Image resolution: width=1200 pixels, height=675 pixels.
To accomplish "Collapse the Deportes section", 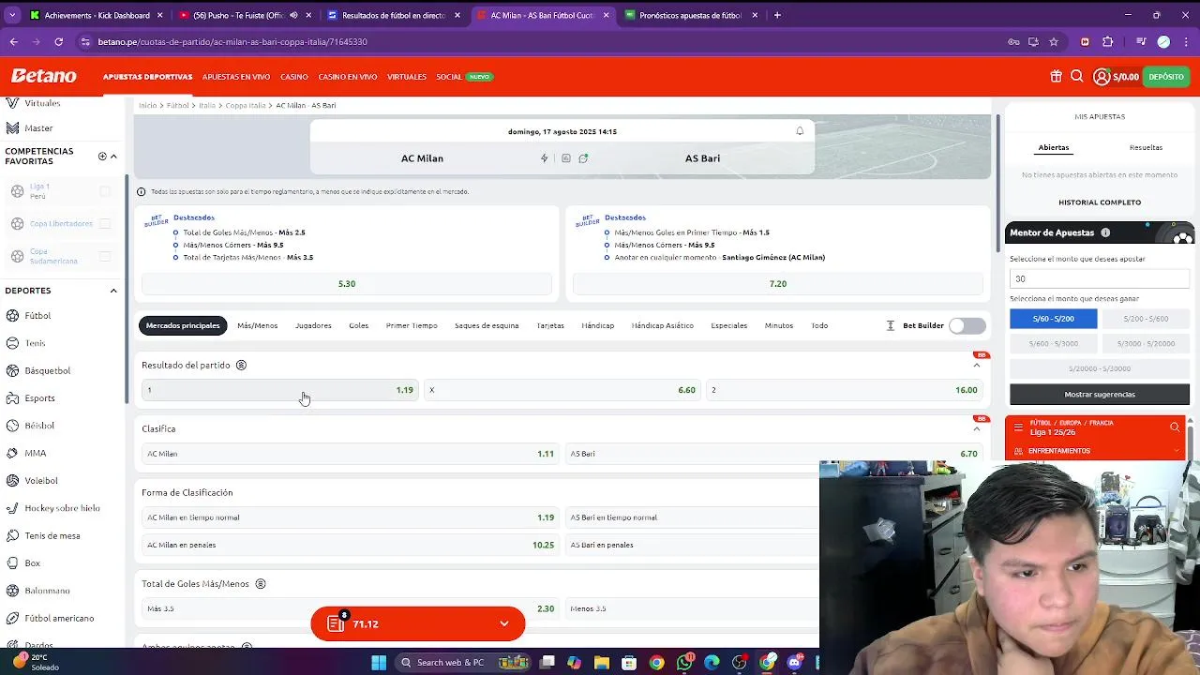I will tap(113, 291).
